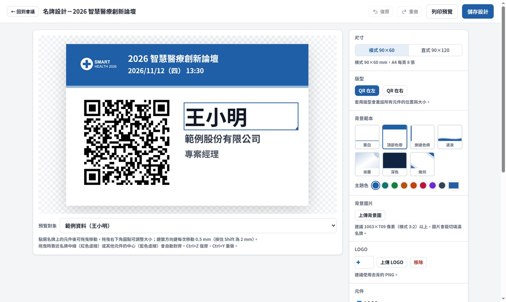
Task: Click 上傳背景圖 to upload a background
Action: pos(370,215)
